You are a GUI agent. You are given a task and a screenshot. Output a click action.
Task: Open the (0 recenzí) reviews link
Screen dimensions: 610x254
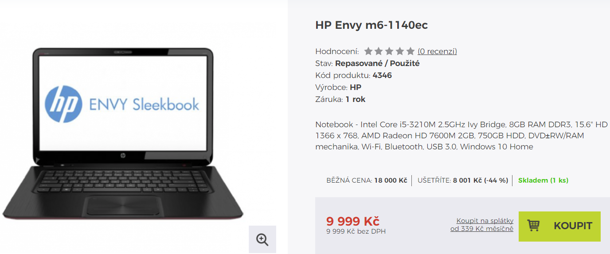[437, 51]
